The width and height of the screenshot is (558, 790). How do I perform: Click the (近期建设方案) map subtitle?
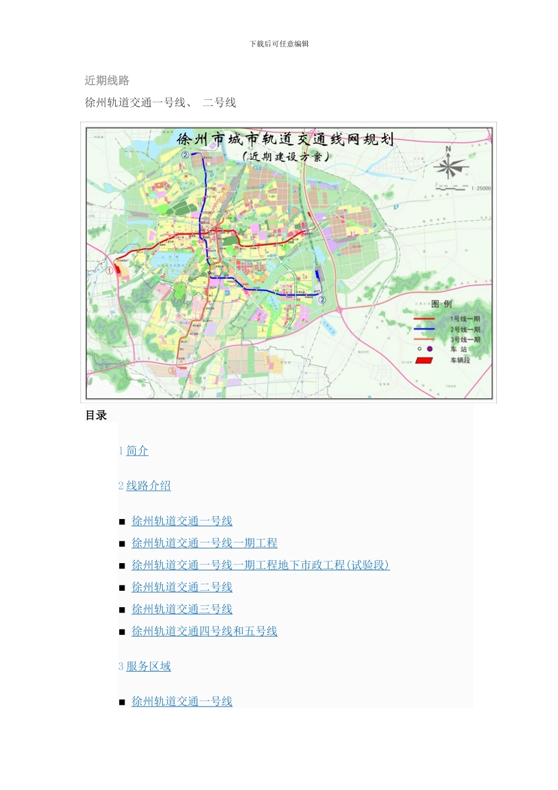click(286, 157)
